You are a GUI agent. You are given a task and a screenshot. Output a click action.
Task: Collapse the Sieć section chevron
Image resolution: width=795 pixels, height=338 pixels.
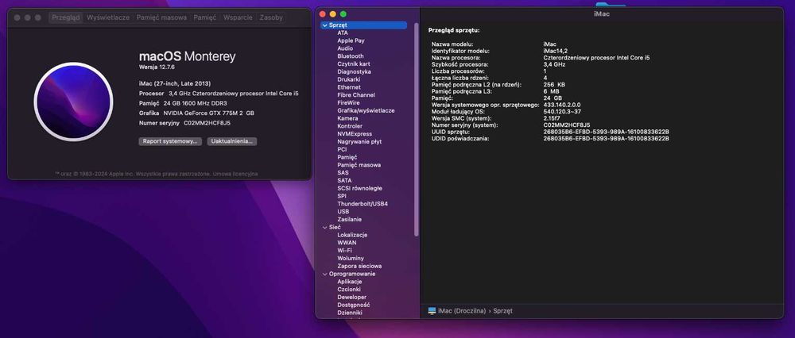[324, 228]
